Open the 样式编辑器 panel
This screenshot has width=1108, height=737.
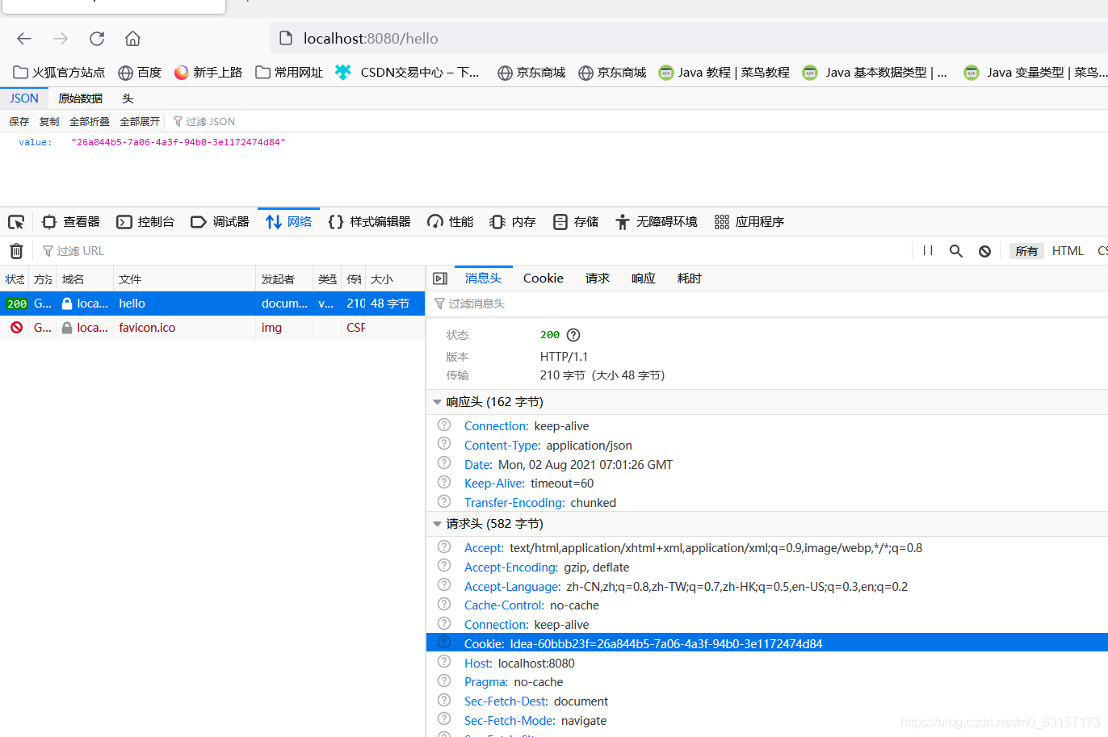click(369, 222)
